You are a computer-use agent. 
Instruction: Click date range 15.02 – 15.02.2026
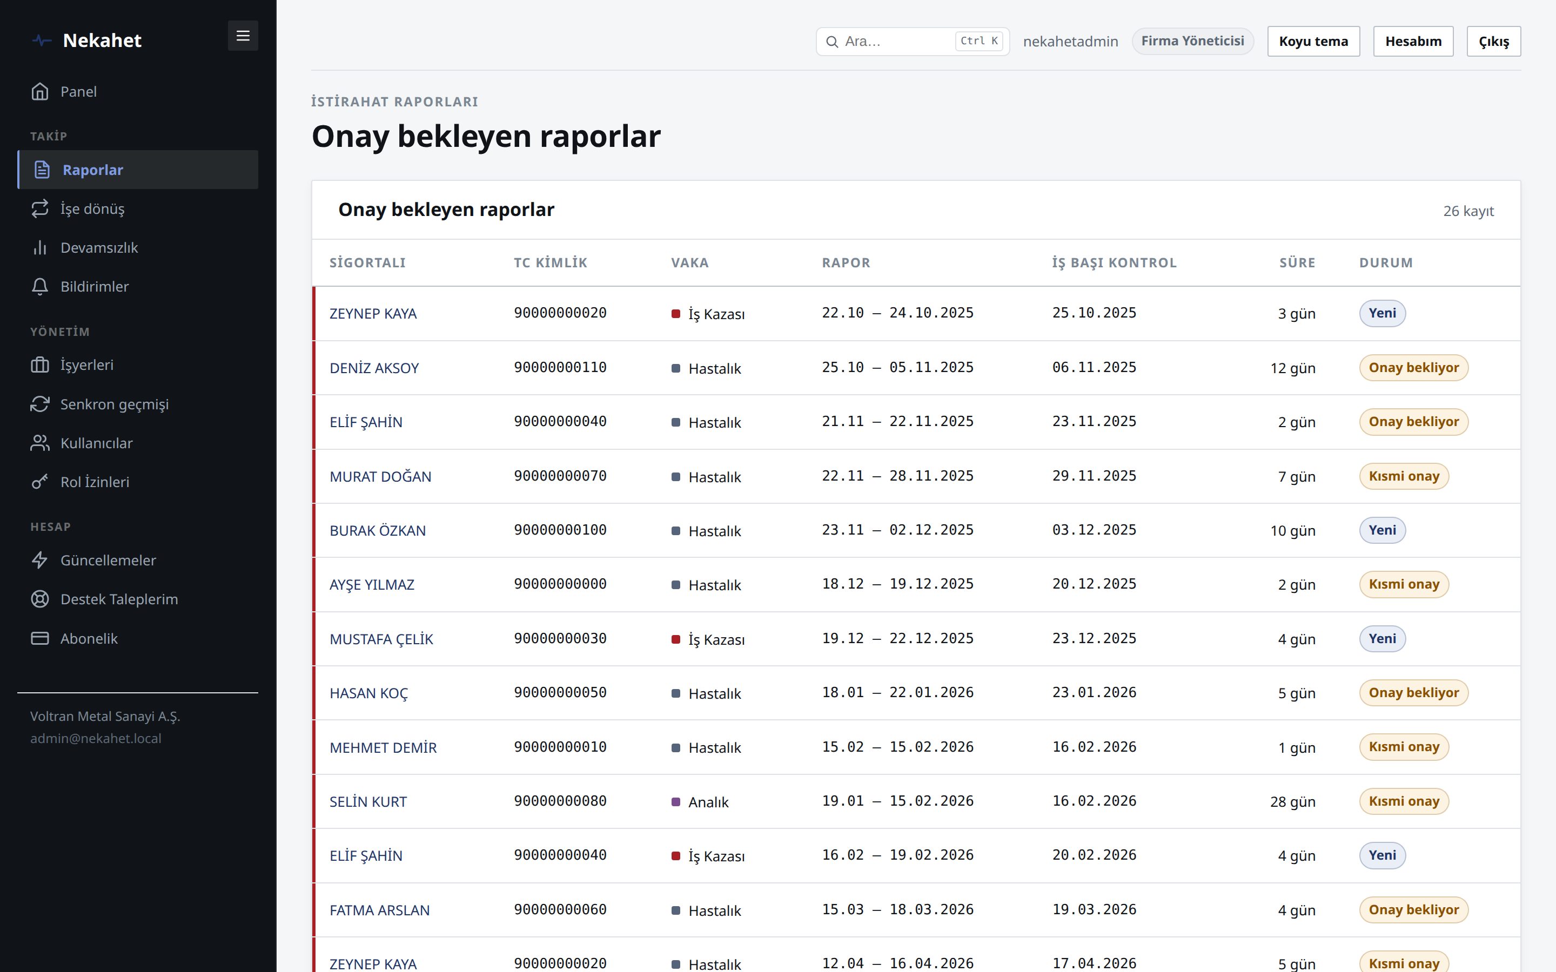pyautogui.click(x=897, y=747)
